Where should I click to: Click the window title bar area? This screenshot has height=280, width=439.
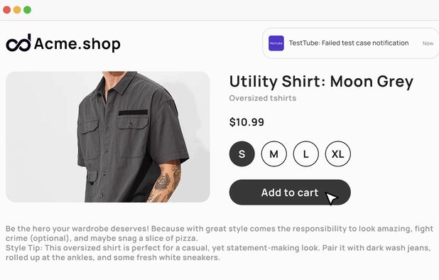[x=220, y=10]
